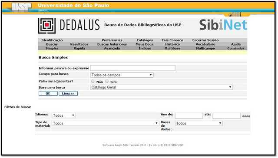Select the Sim radio button

pos(107,81)
